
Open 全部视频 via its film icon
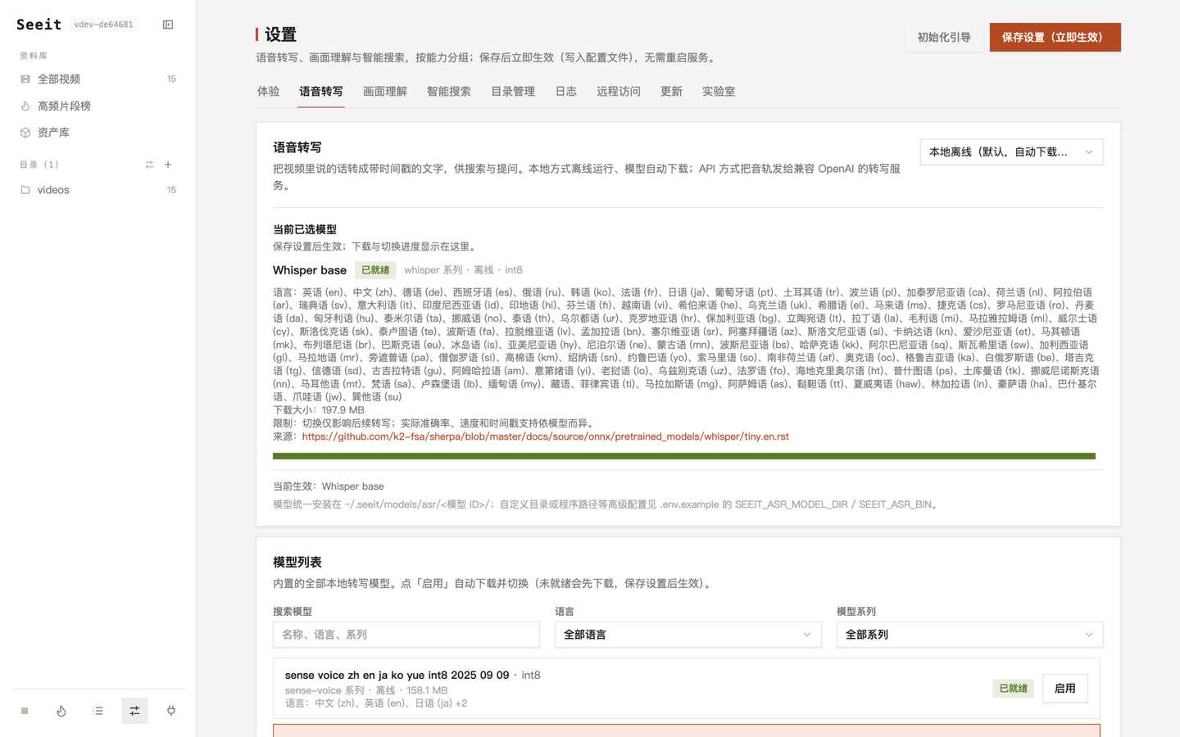coord(25,79)
